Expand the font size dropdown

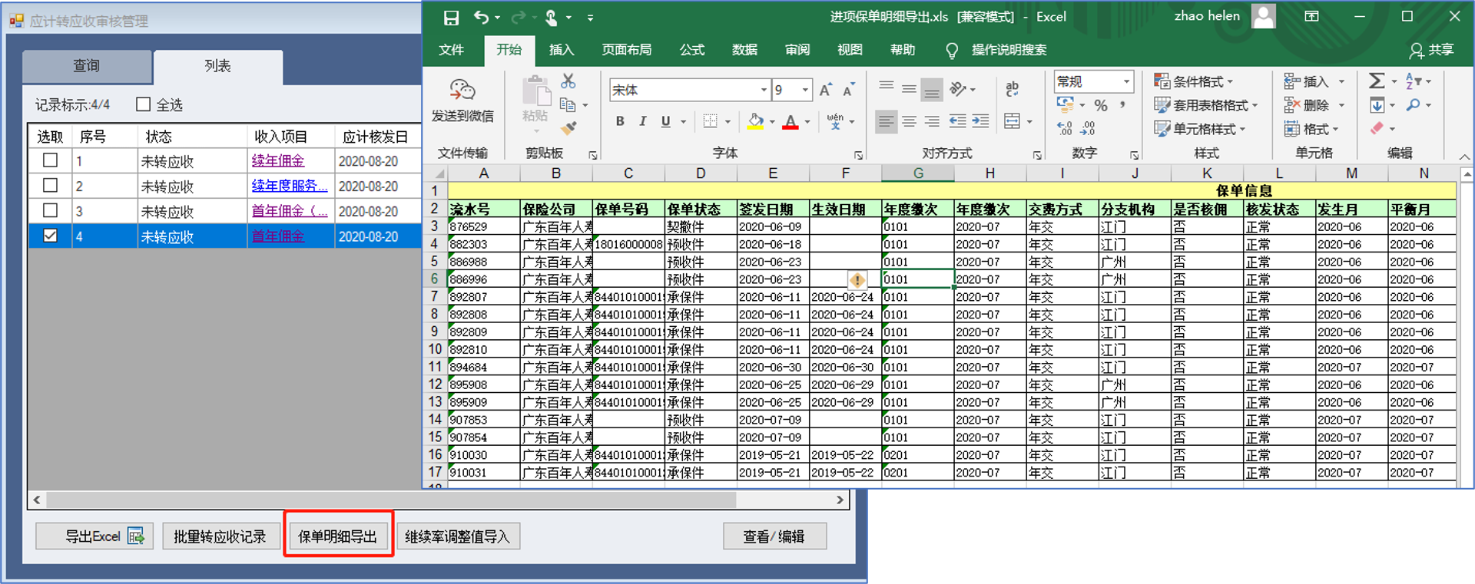click(805, 90)
